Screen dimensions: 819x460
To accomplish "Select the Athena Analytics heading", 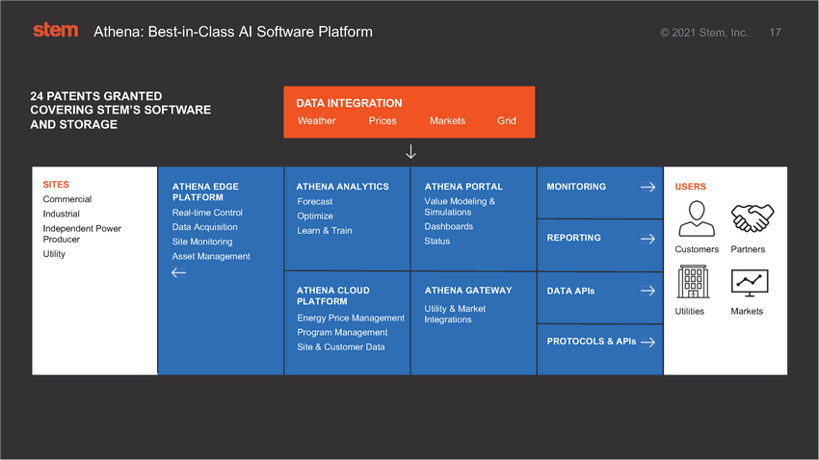I will point(342,187).
